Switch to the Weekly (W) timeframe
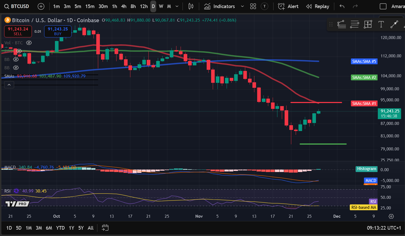405x236 pixels. pyautogui.click(x=161, y=6)
